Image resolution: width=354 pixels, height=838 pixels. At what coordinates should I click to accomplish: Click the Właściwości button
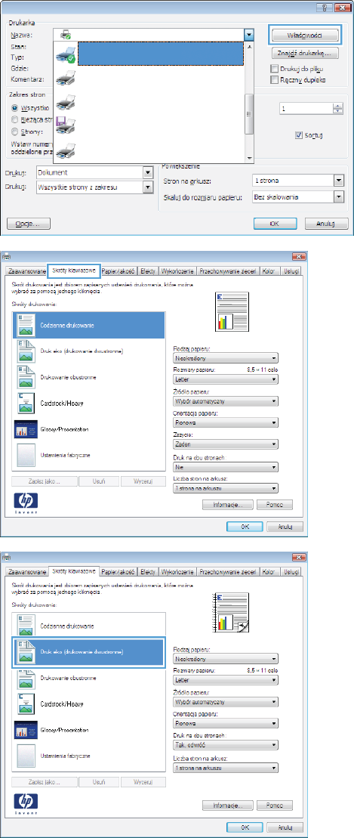point(306,36)
